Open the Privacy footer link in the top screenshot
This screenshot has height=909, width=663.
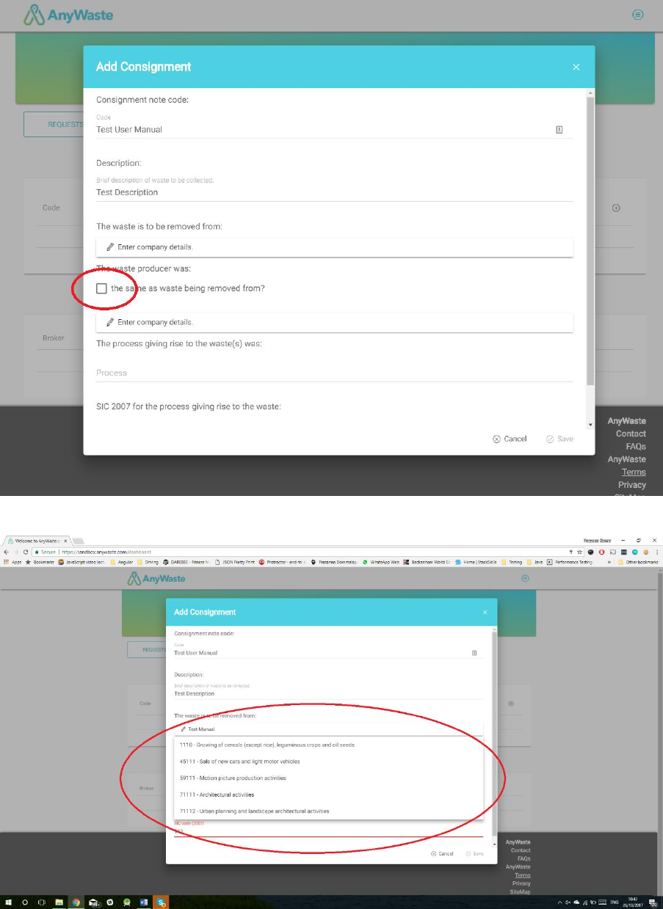pyautogui.click(x=632, y=485)
